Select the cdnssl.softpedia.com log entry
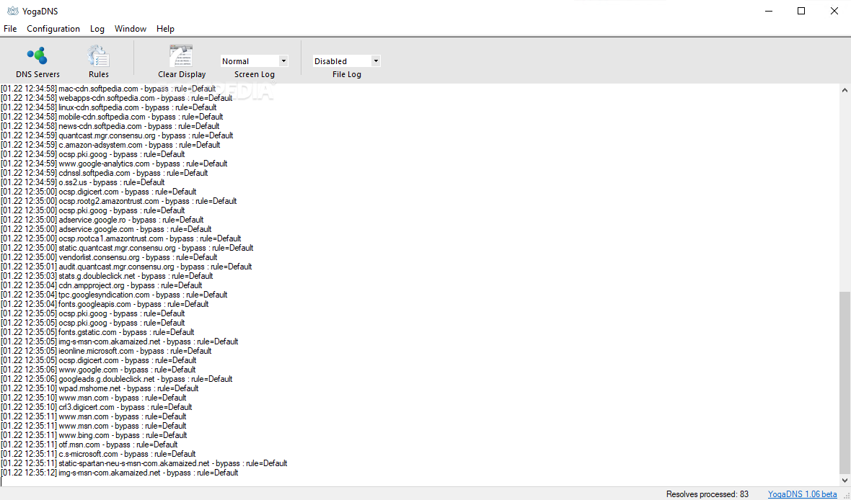Image resolution: width=851 pixels, height=500 pixels. (x=105, y=173)
